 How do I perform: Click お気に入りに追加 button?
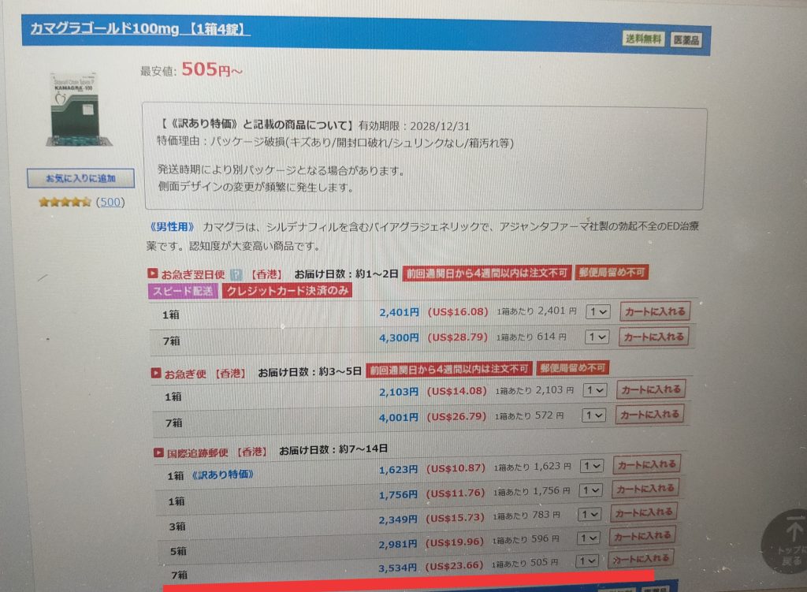click(80, 179)
